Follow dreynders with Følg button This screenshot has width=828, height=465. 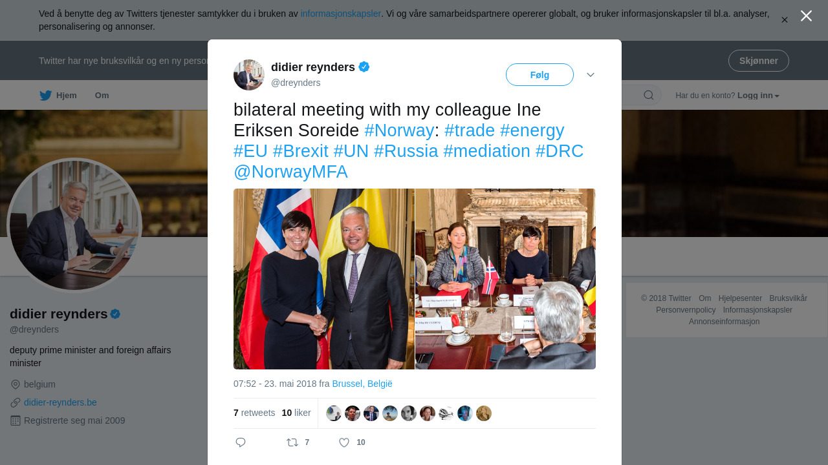tap(539, 75)
